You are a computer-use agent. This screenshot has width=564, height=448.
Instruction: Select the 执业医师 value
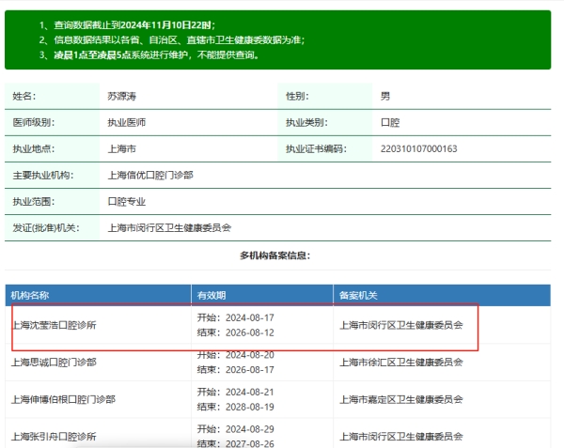[x=127, y=122]
